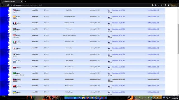Open Download per HTTPS link for Turkish
This screenshot has height=100, width=179.
point(119,86)
